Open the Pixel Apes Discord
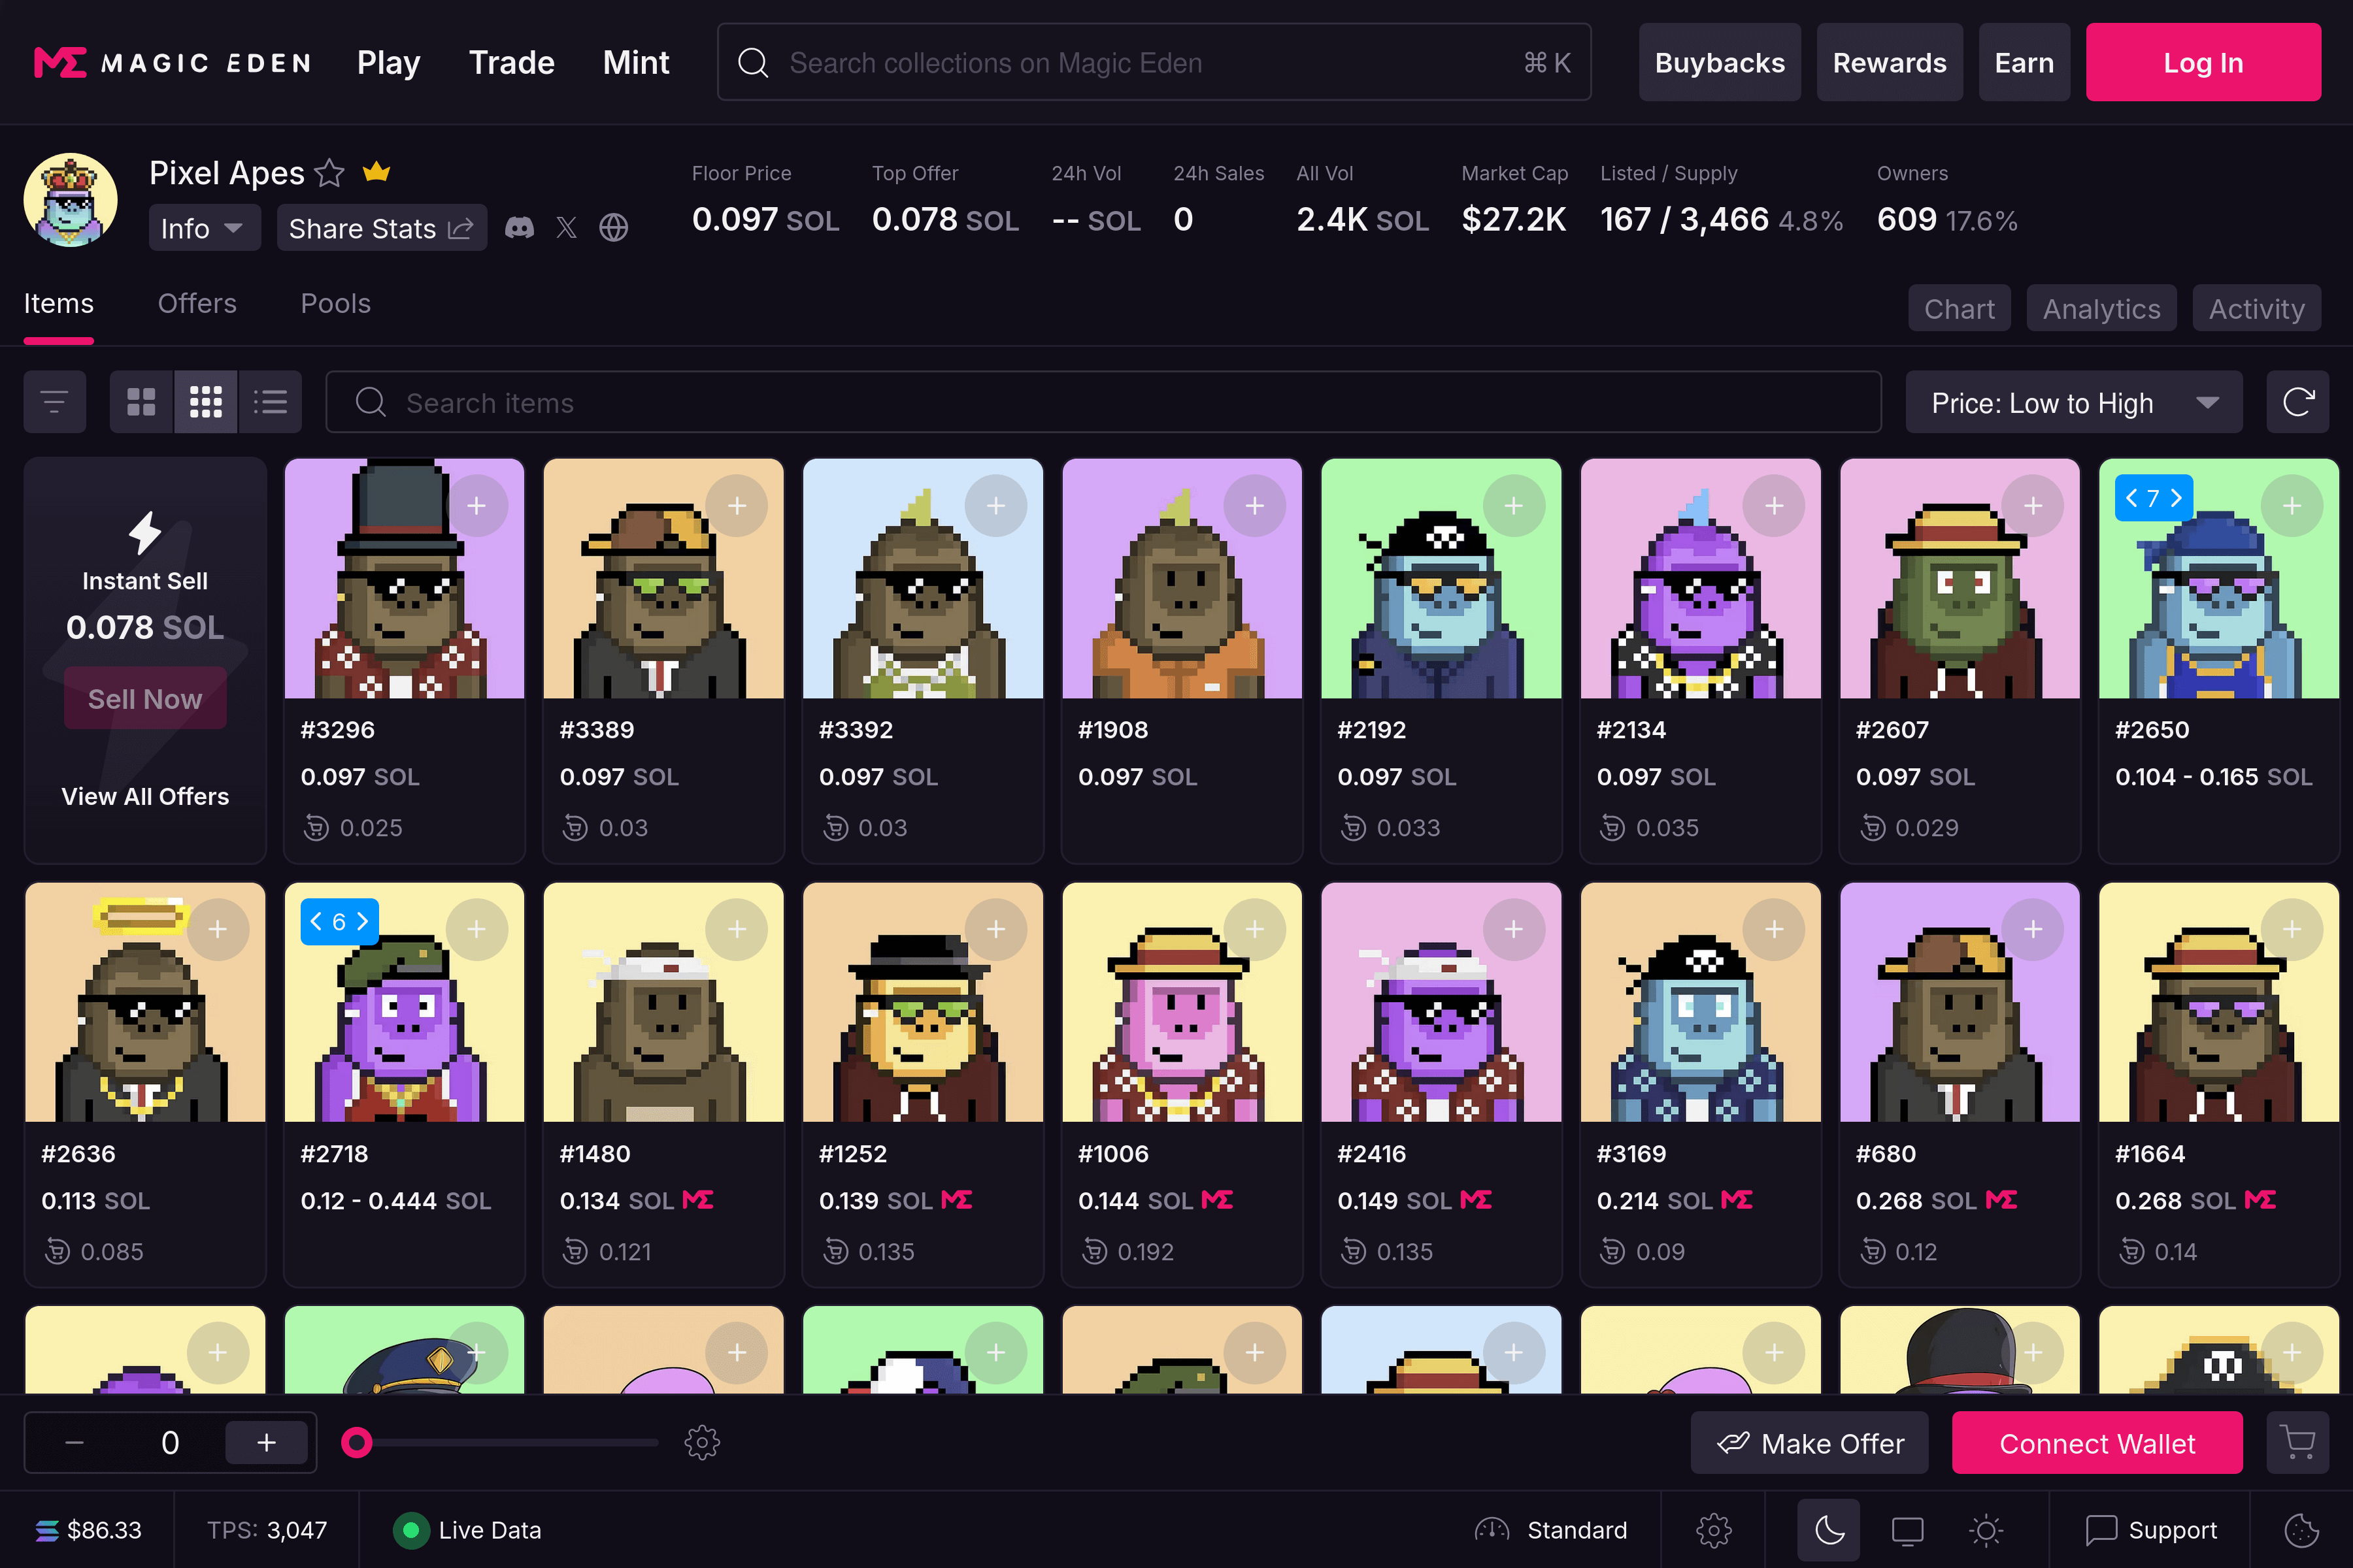2353x1568 pixels. (x=519, y=228)
